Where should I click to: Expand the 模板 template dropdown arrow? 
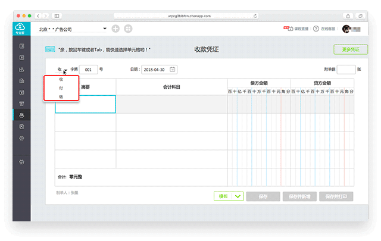(x=238, y=196)
